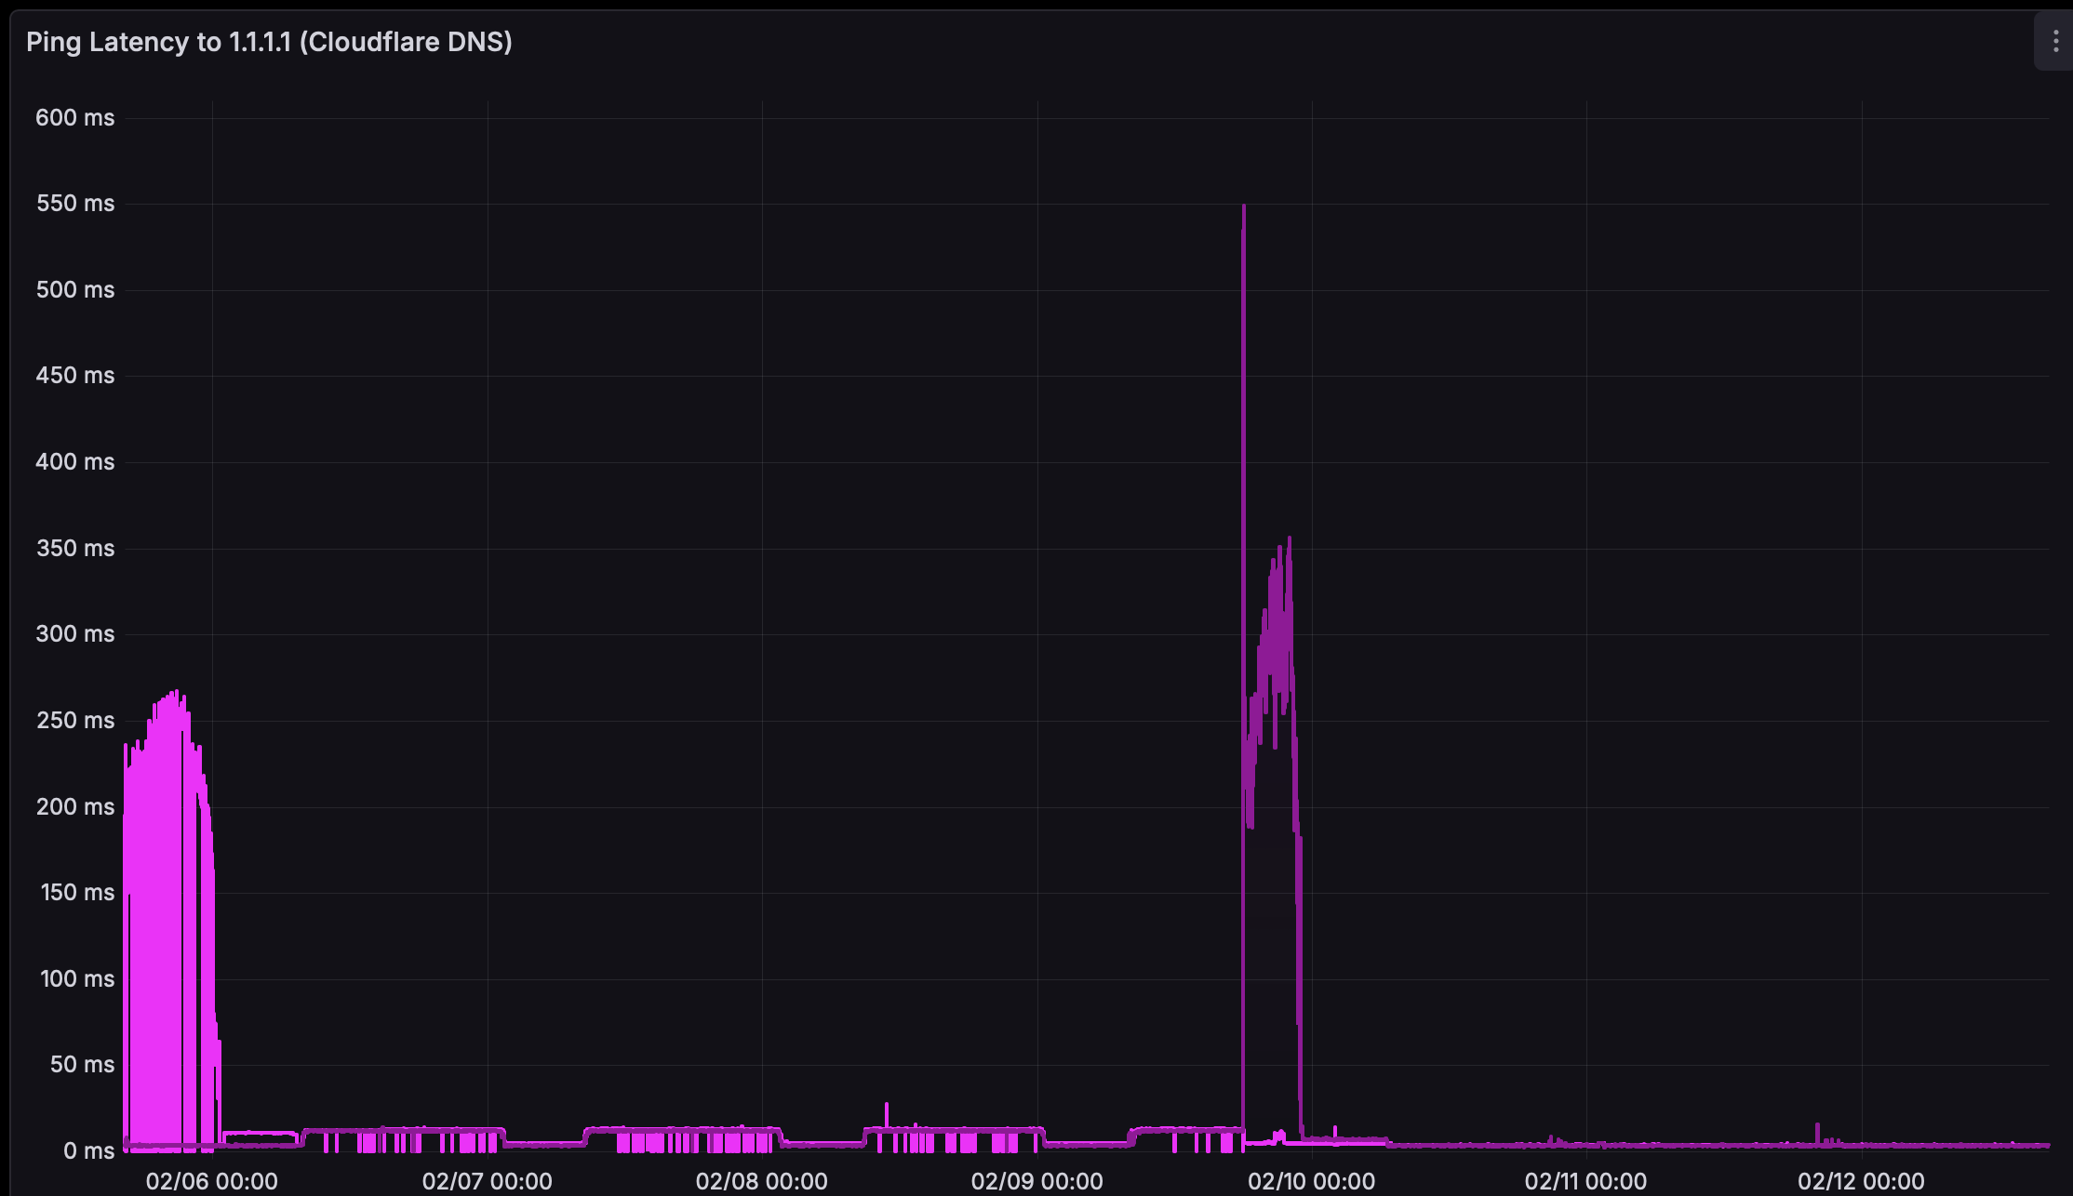This screenshot has width=2073, height=1196.
Task: Click the top of the 550 ms spike
Action: click(1244, 207)
